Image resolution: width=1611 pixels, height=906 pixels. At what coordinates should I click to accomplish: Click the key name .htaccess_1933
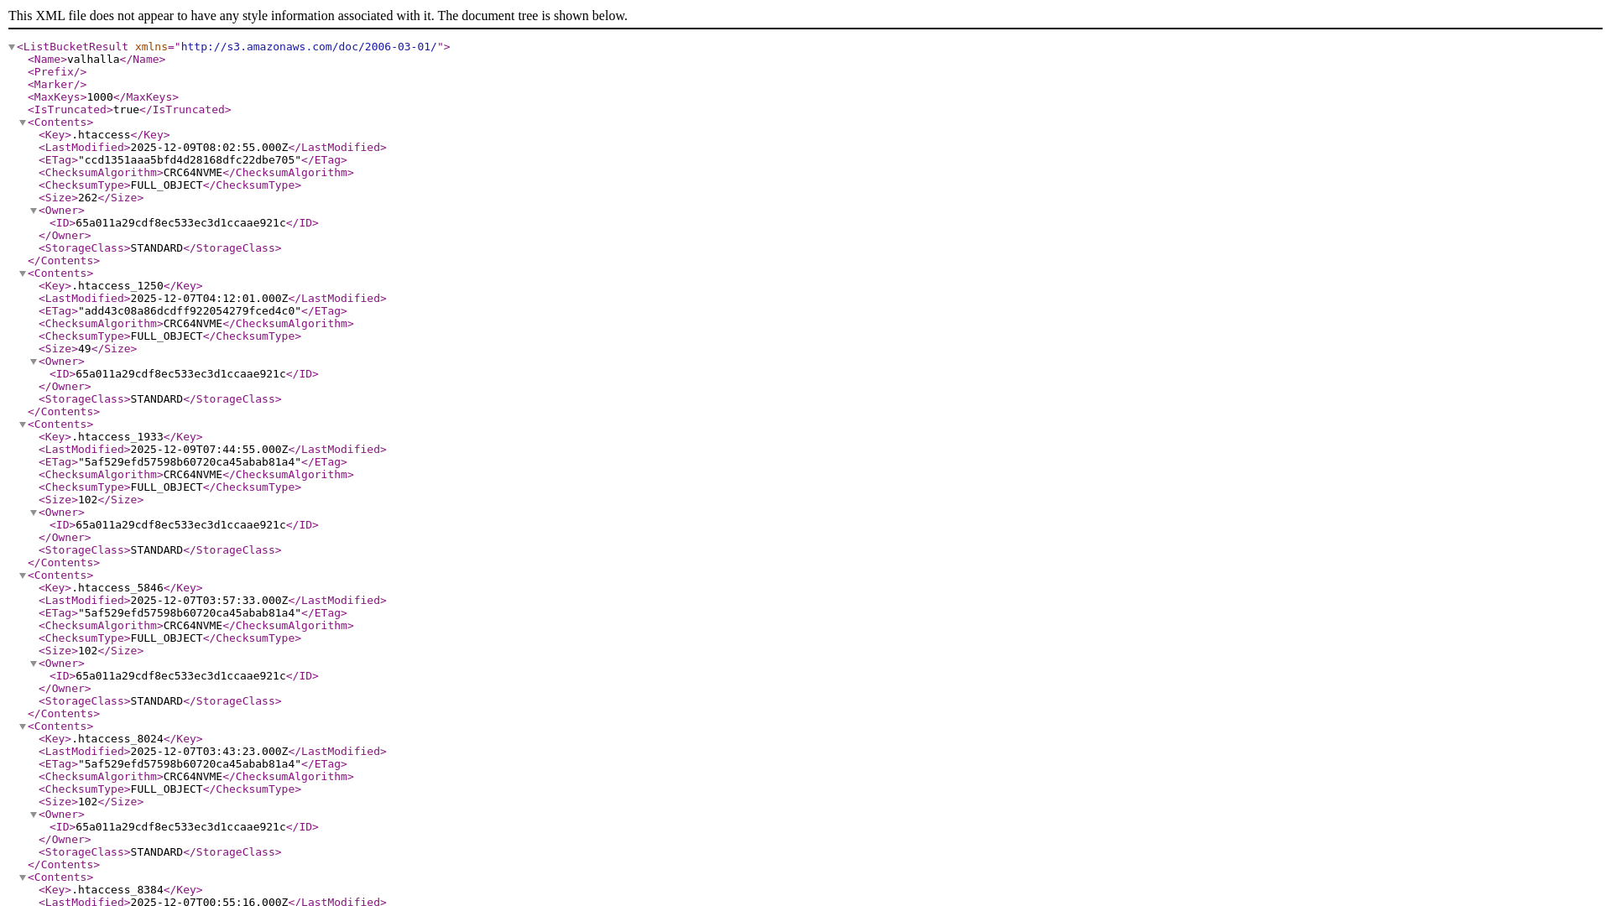(117, 437)
